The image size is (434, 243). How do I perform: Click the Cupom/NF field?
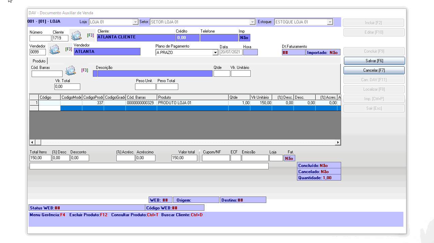(216, 158)
